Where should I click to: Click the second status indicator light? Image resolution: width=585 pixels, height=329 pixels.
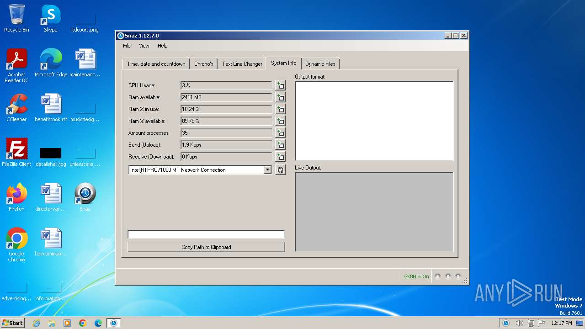pyautogui.click(x=448, y=276)
